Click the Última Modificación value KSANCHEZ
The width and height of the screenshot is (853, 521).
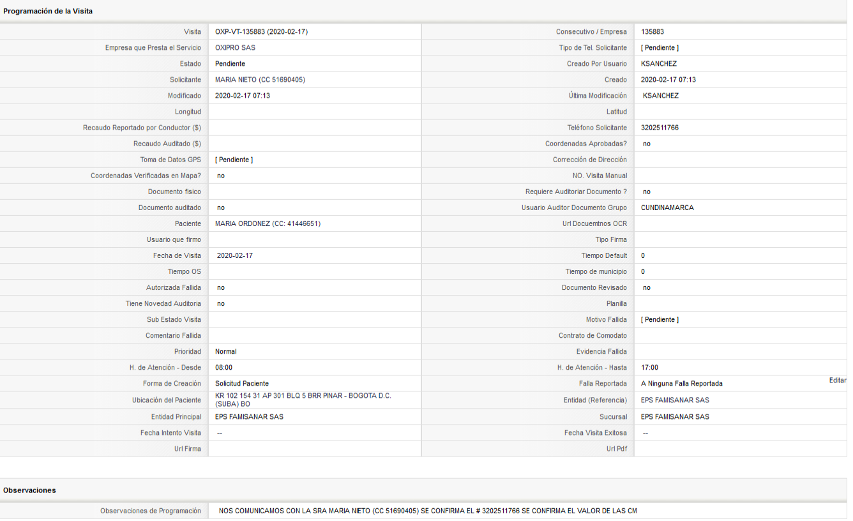click(x=661, y=96)
